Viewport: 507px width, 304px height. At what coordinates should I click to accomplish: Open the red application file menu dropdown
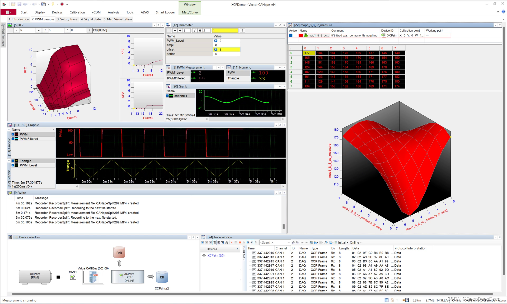click(8, 12)
